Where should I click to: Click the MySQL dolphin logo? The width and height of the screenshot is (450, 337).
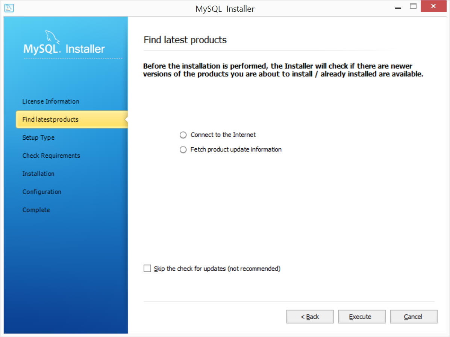pyautogui.click(x=52, y=37)
